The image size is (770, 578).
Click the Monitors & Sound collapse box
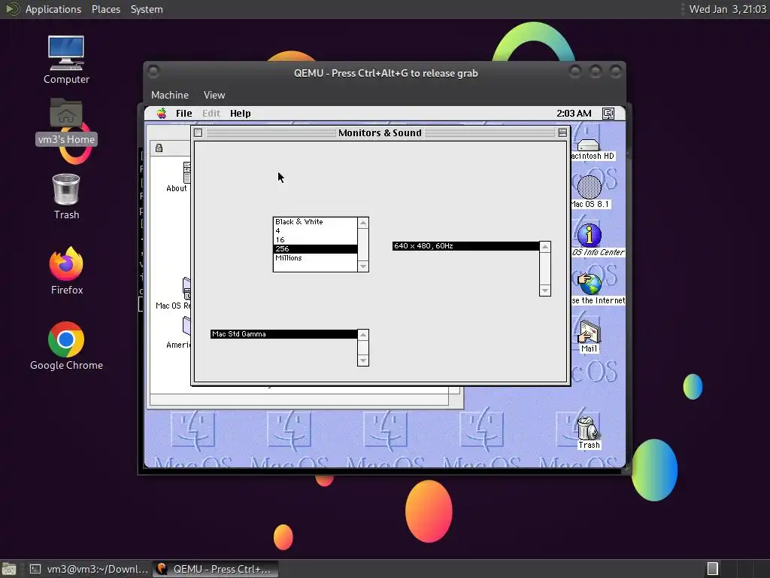(562, 132)
